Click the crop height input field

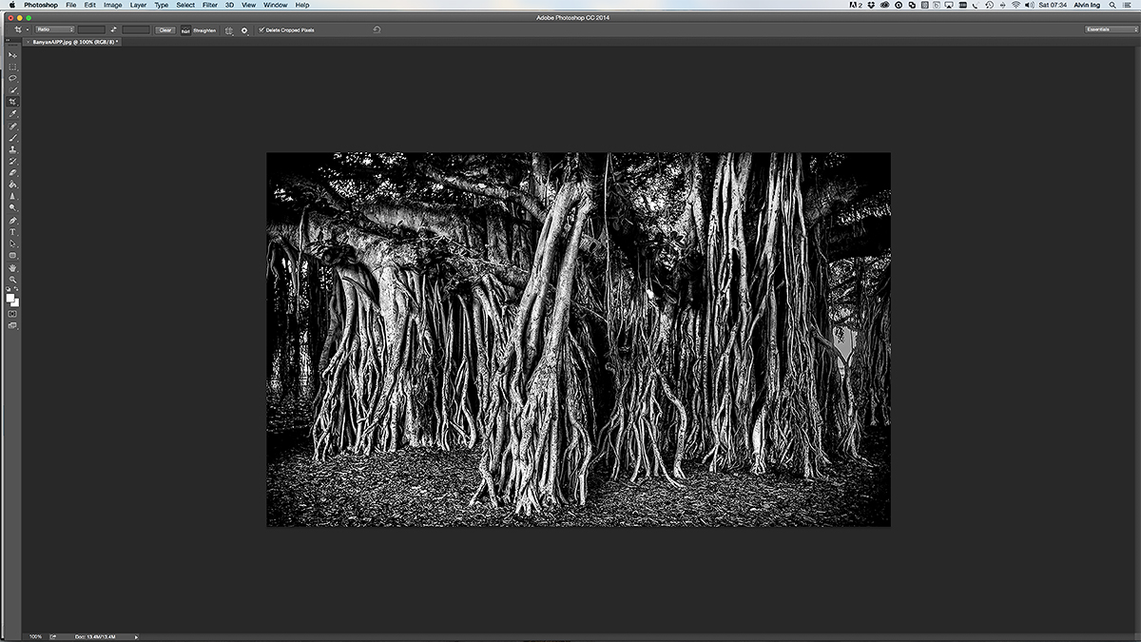(x=136, y=29)
